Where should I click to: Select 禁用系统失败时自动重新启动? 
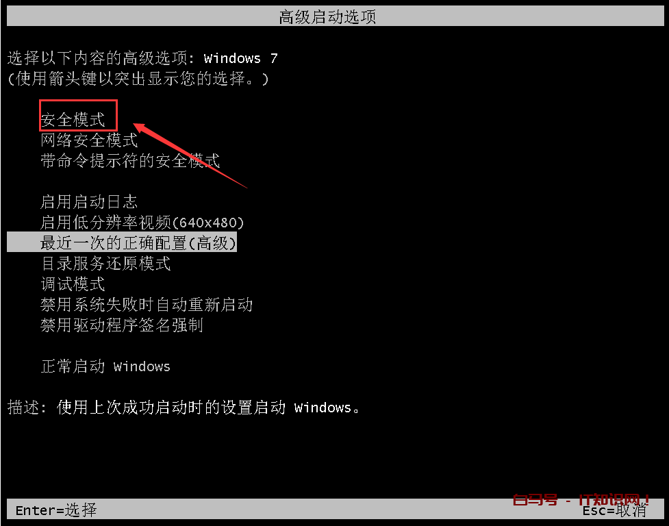point(147,305)
